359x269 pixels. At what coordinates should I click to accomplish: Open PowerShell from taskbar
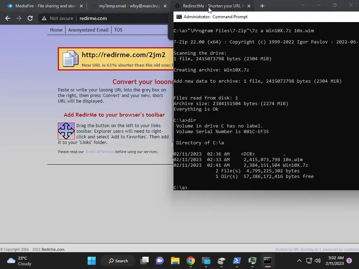coord(237,261)
